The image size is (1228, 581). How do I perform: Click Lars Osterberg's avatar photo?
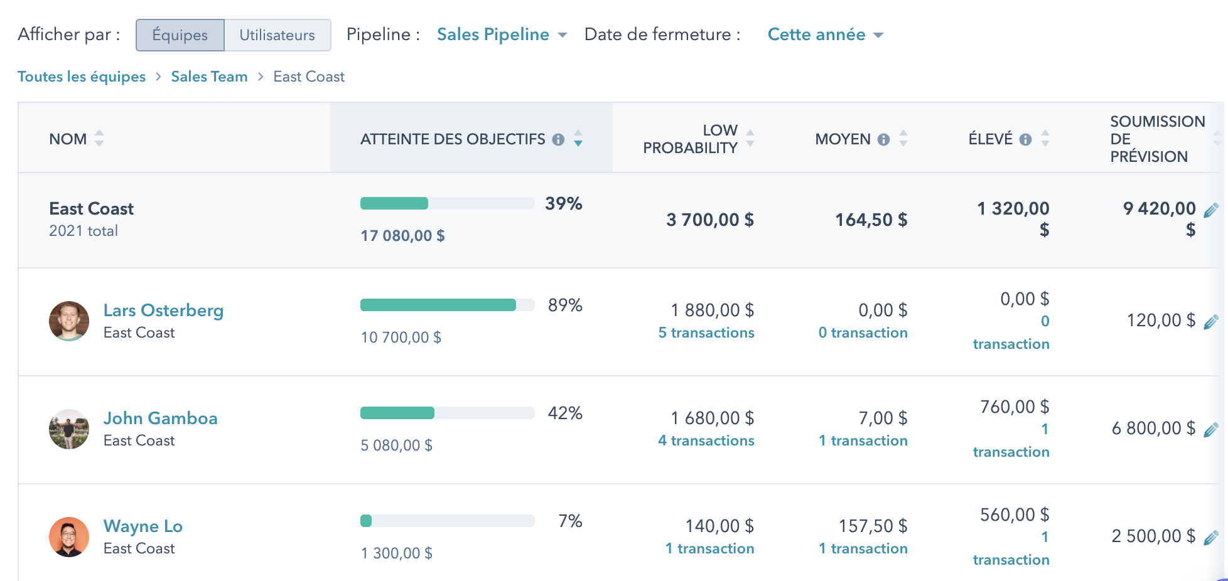pos(69,321)
